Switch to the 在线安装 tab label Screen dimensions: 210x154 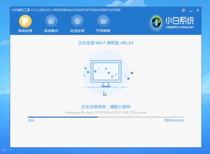(x=77, y=31)
